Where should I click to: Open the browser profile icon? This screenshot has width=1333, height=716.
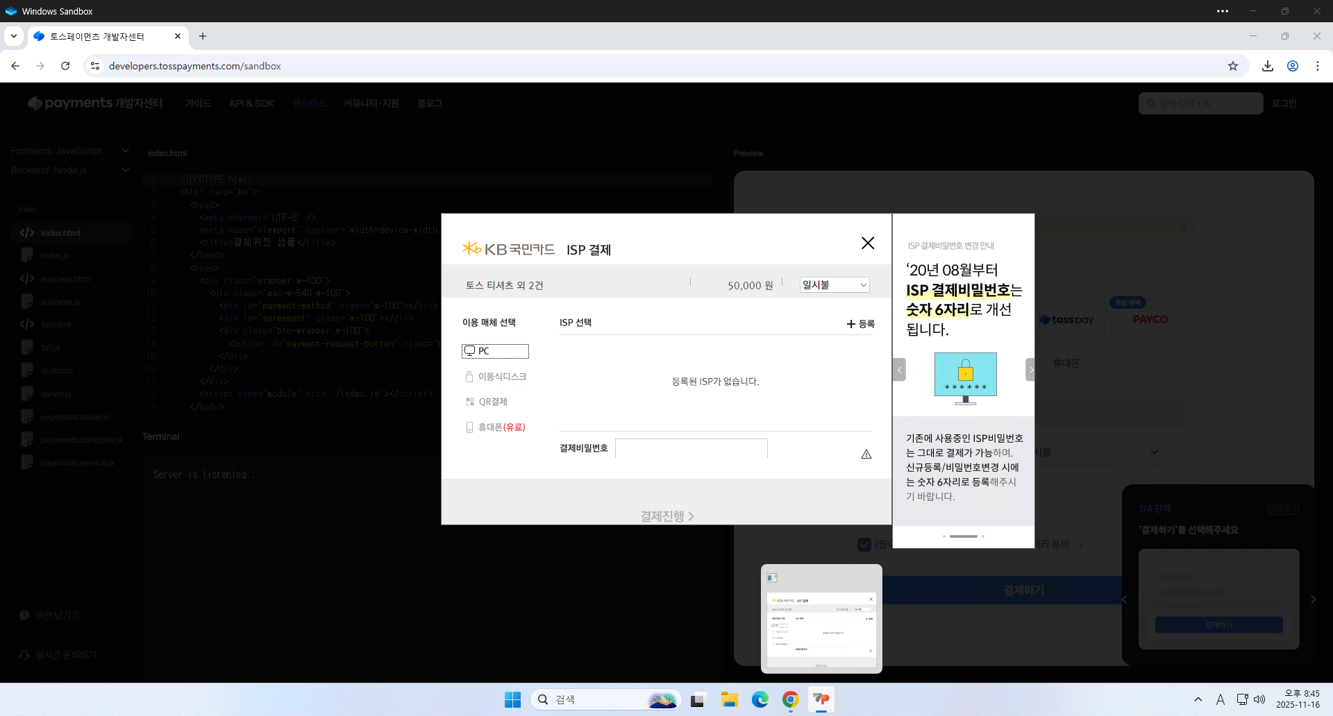coord(1293,66)
